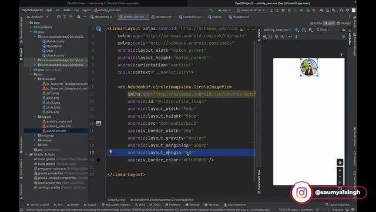Open the Nexus device selector dropdown

251,11
